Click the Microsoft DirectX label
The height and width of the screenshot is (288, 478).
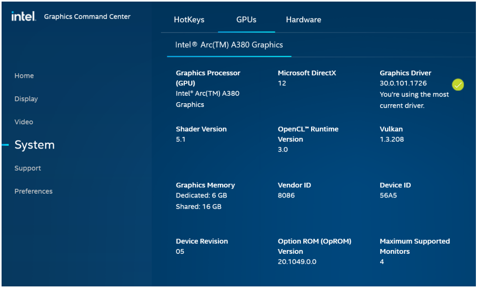pos(307,73)
